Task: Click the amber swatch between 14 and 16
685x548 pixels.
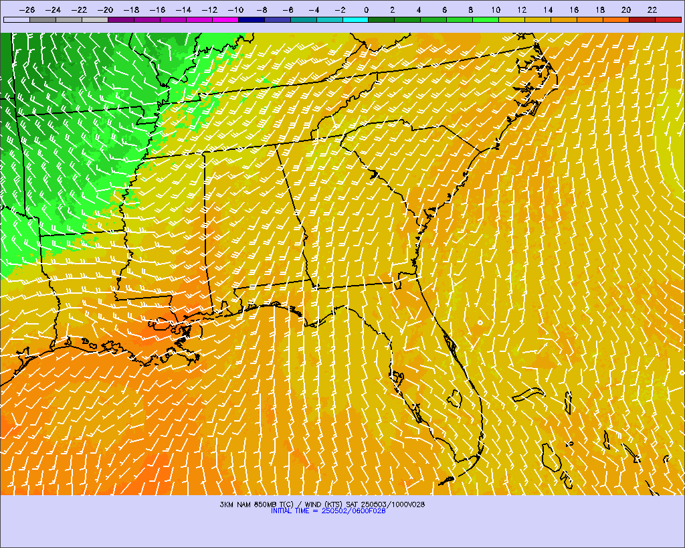Action: coord(564,19)
